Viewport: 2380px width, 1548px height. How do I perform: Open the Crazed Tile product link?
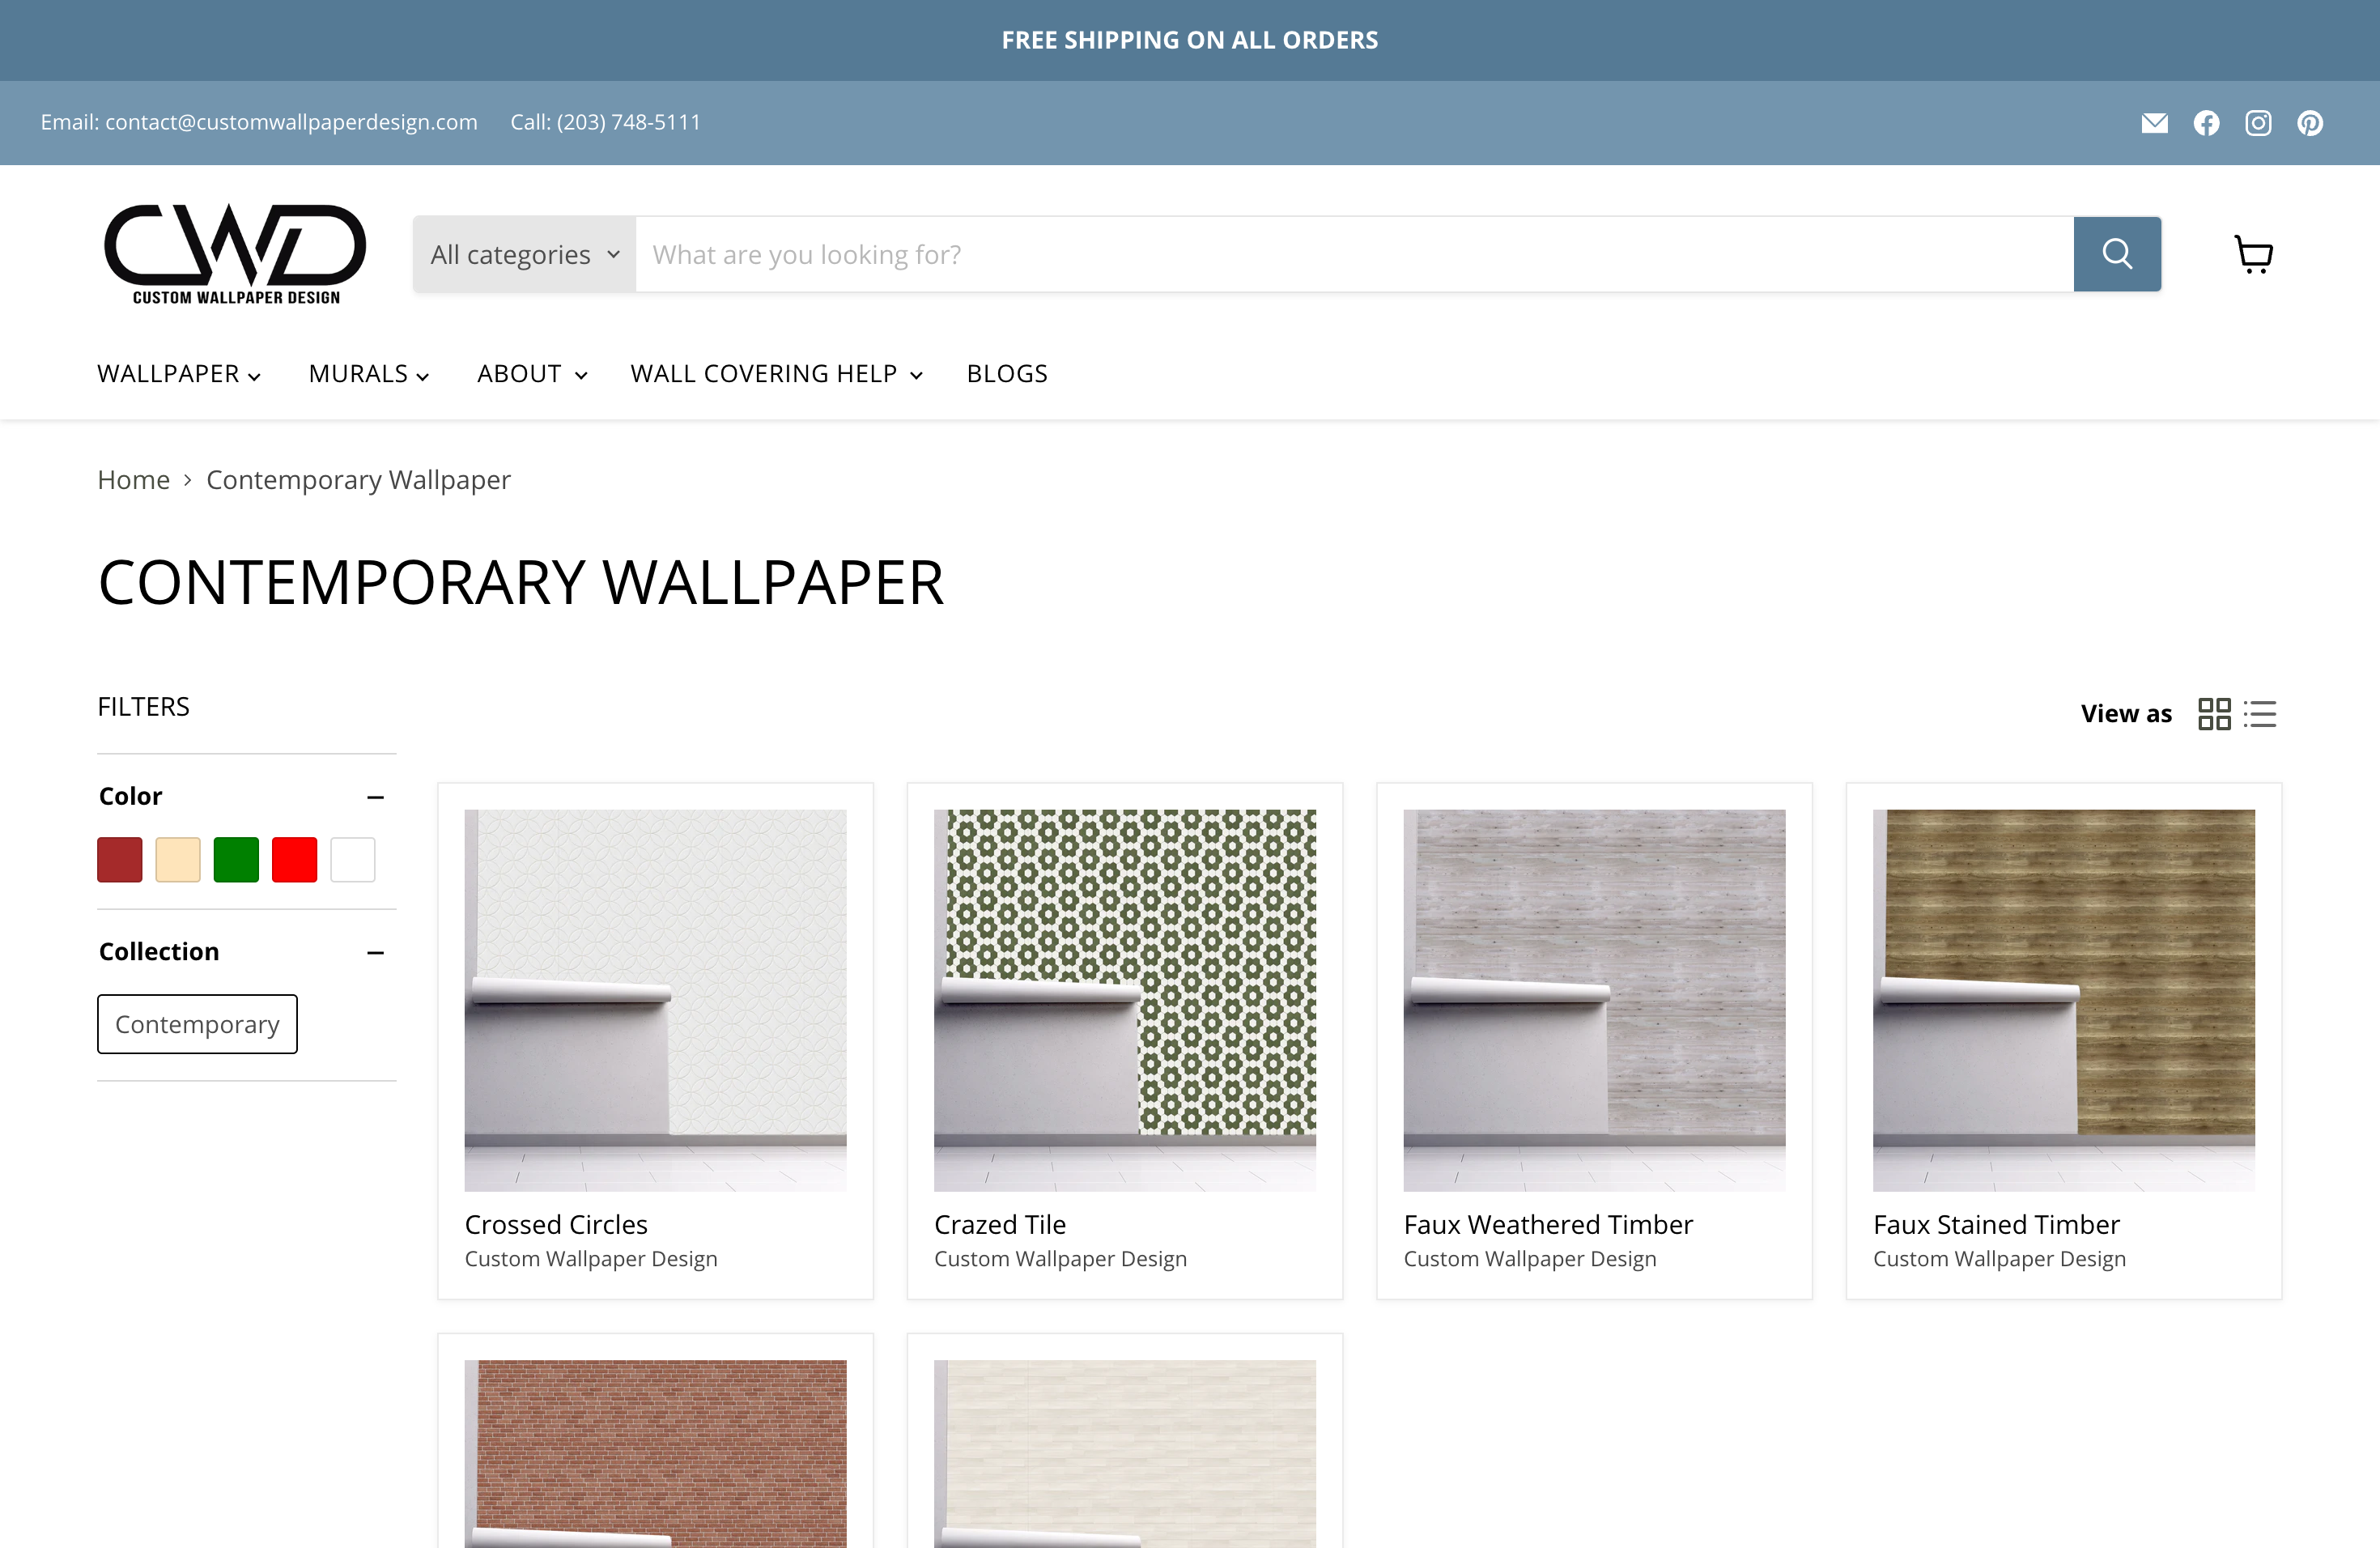pos(999,1224)
